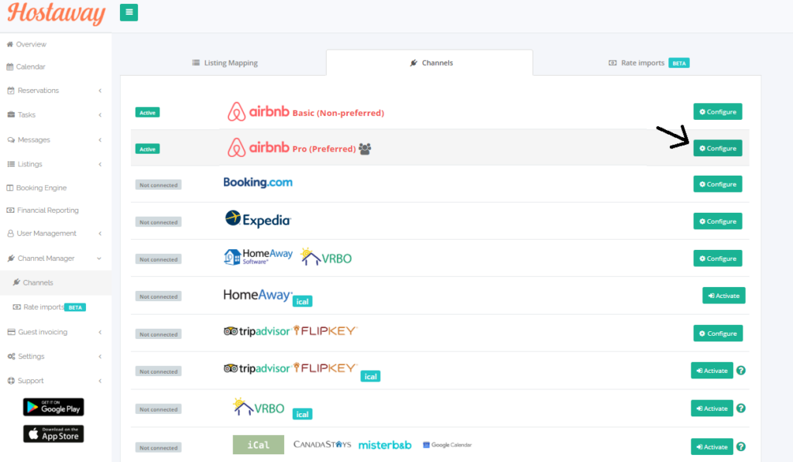793x462 pixels.
Task: Click Booking.com logo
Action: click(x=258, y=183)
